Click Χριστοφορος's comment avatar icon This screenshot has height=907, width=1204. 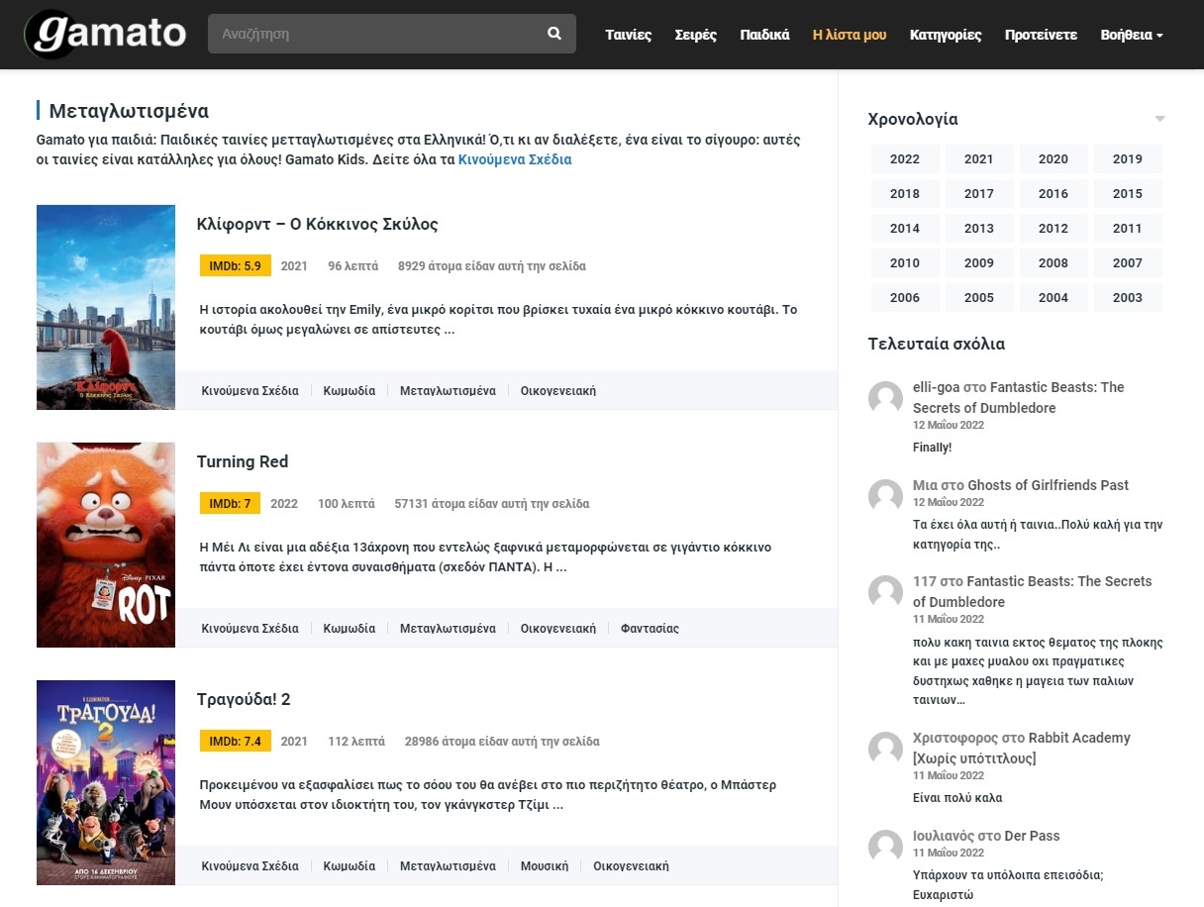(x=885, y=749)
